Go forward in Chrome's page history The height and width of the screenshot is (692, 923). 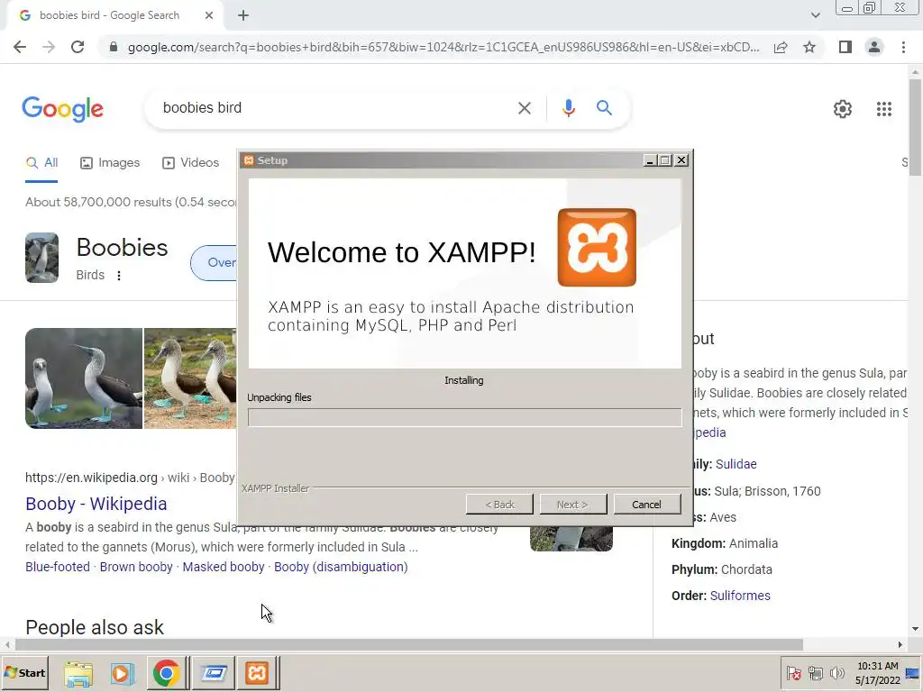49,47
